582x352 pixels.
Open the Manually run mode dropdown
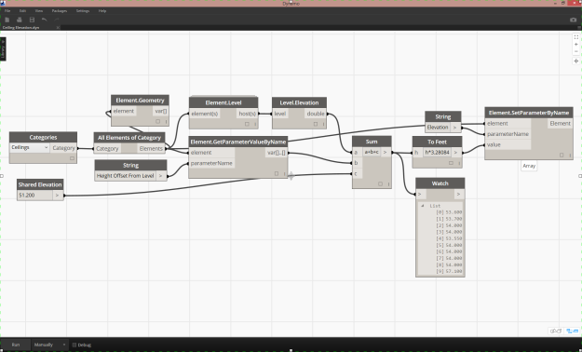(x=49, y=345)
